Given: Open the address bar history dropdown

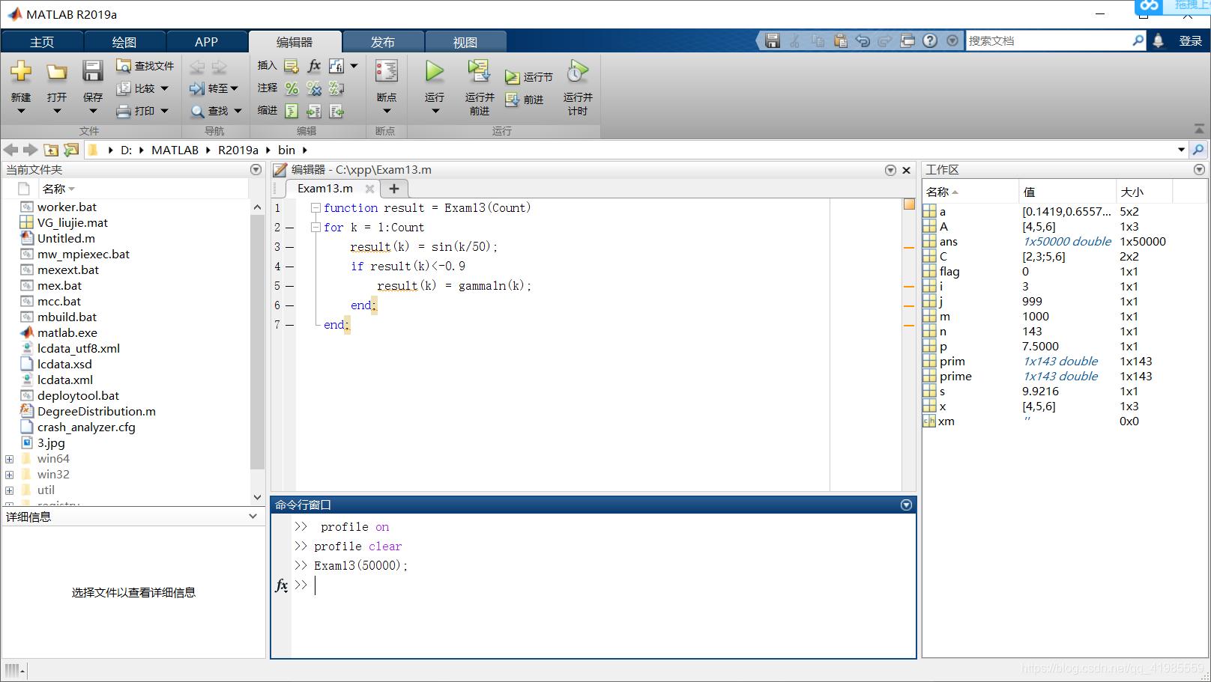Looking at the screenshot, I should pos(1182,150).
